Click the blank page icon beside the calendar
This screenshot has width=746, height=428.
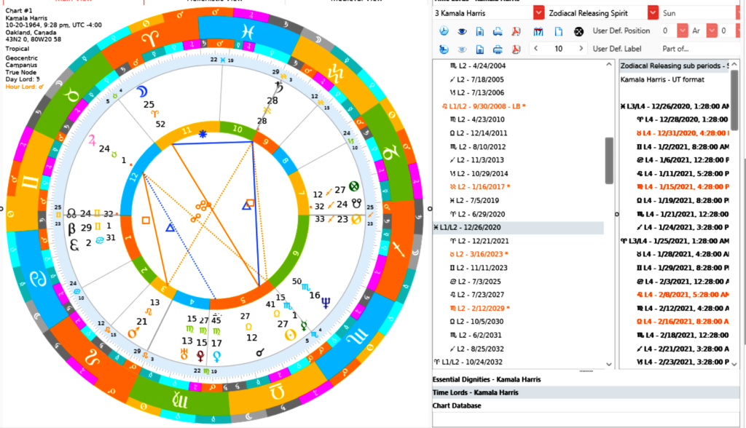point(559,31)
